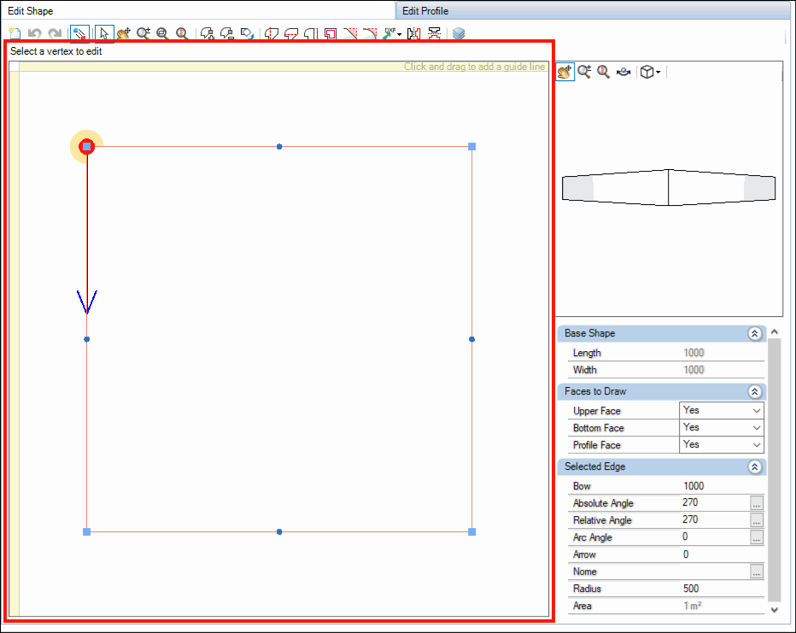The image size is (796, 633).
Task: Click the Arc Angle ellipsis button
Action: (x=757, y=537)
